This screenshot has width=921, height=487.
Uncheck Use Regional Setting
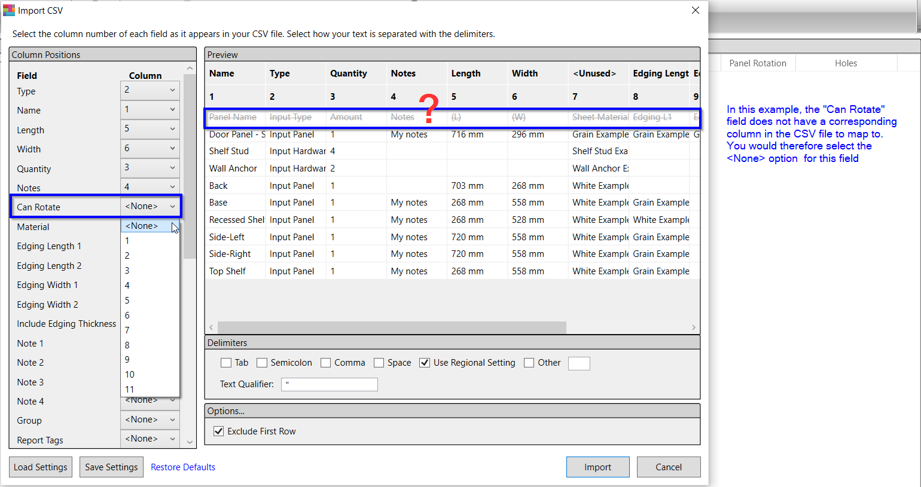(x=425, y=363)
